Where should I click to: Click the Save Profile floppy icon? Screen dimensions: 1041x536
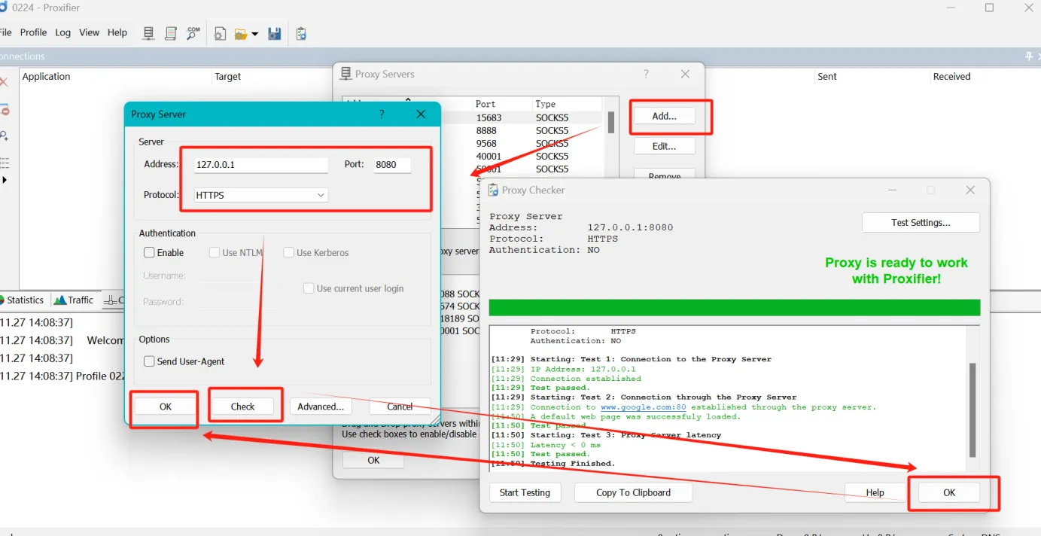point(275,33)
